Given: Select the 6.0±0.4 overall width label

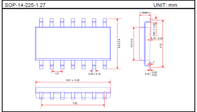Looking at the screenshot, I should point(119,43).
